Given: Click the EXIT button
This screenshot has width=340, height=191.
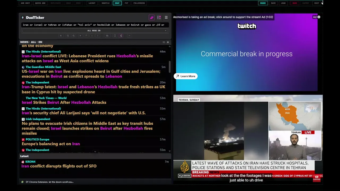Looking at the screenshot, I should [317, 3].
